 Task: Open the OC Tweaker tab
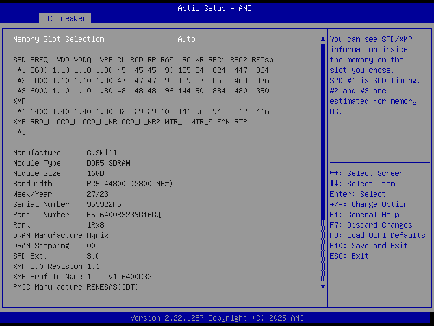pyautogui.click(x=65, y=18)
